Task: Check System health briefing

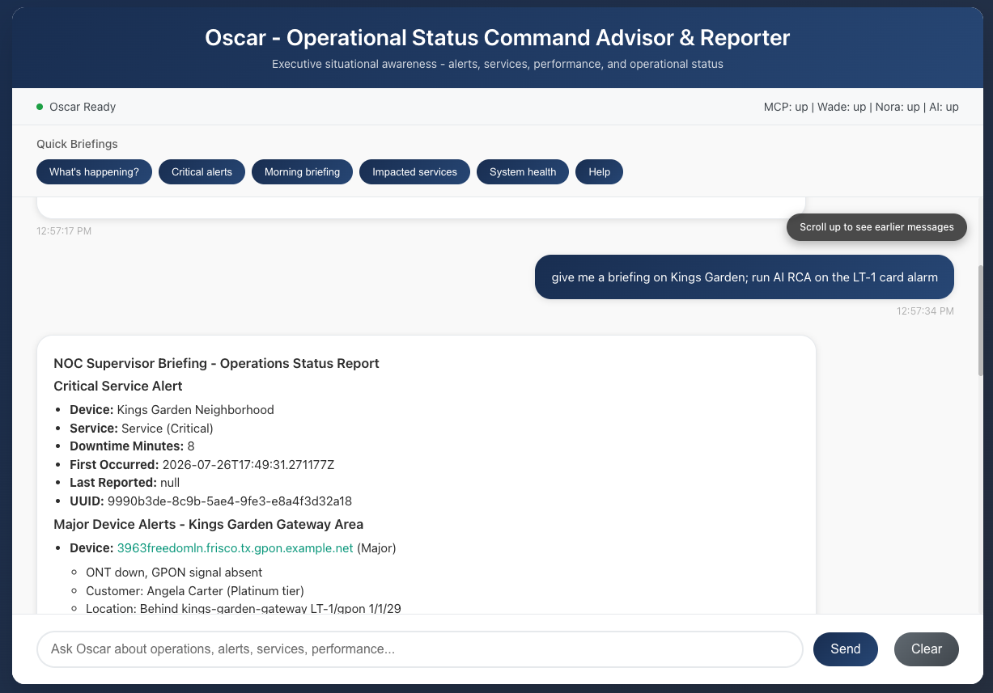Action: (x=523, y=172)
